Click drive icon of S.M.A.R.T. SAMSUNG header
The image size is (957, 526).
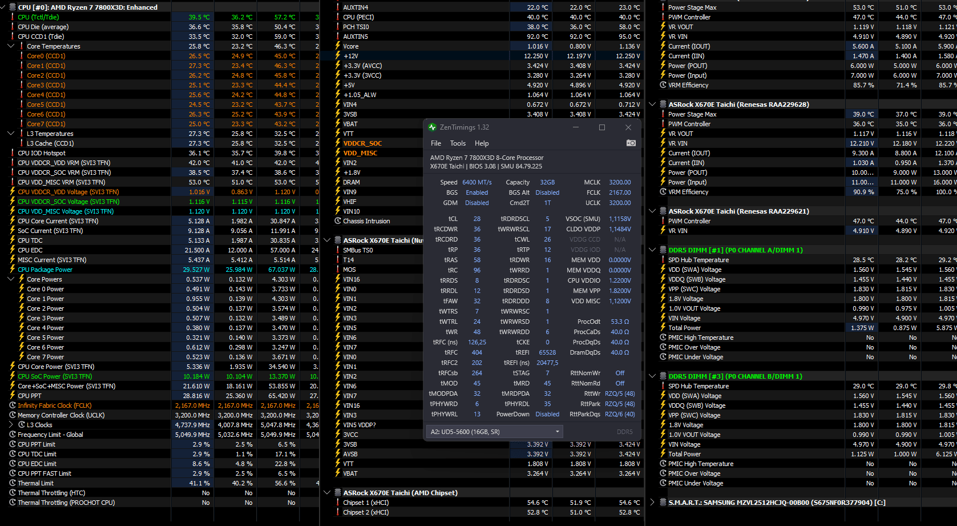pyautogui.click(x=663, y=503)
